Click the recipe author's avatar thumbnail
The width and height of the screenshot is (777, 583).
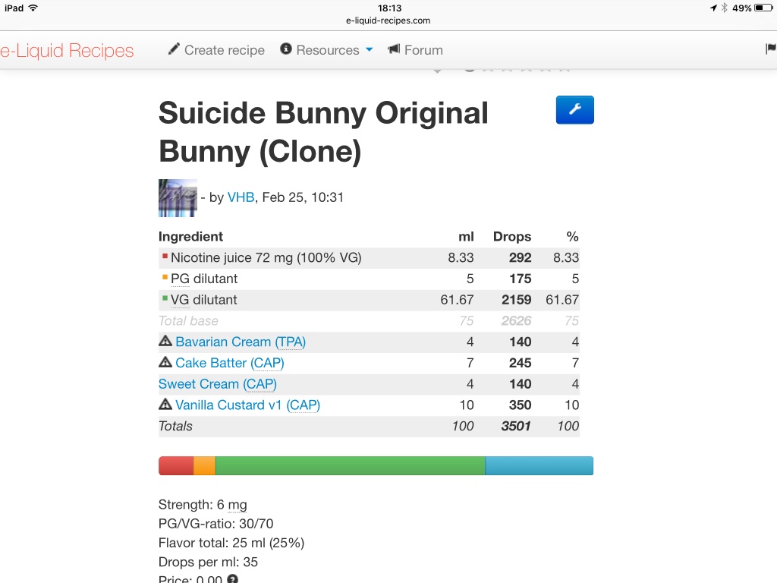coord(178,198)
